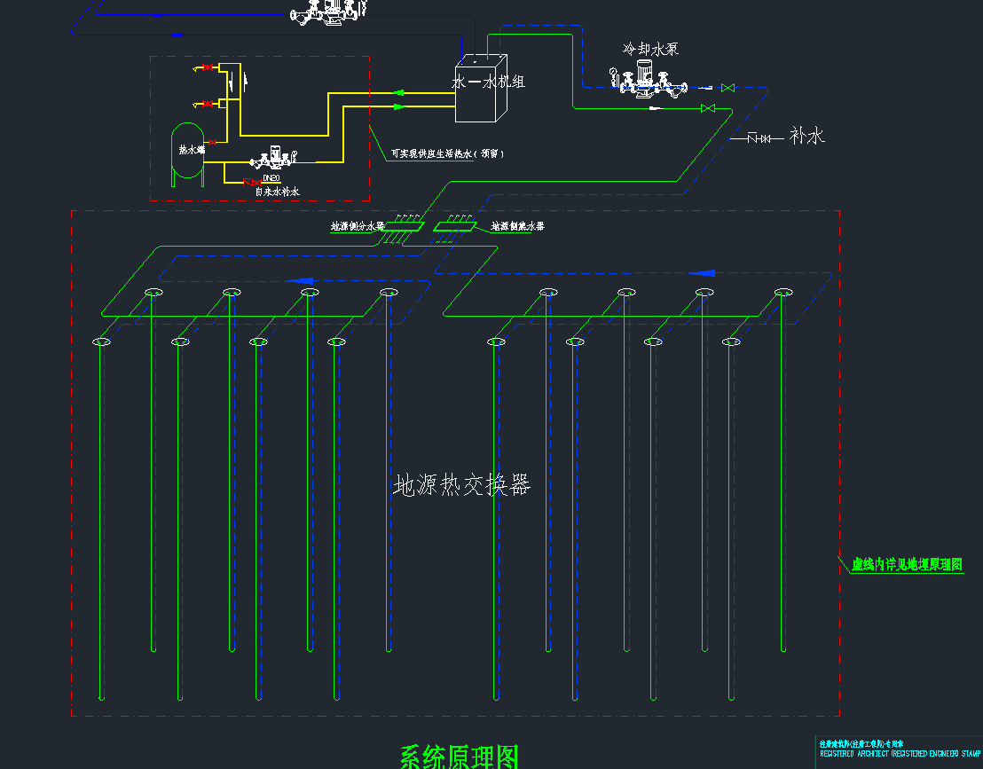The image size is (983, 769).
Task: Select the 水一水机组 text label
Action: [x=489, y=82]
